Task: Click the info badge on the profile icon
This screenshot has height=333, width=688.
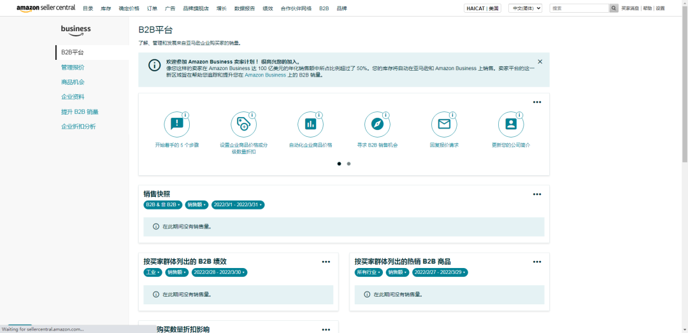Action: pyautogui.click(x=520, y=115)
